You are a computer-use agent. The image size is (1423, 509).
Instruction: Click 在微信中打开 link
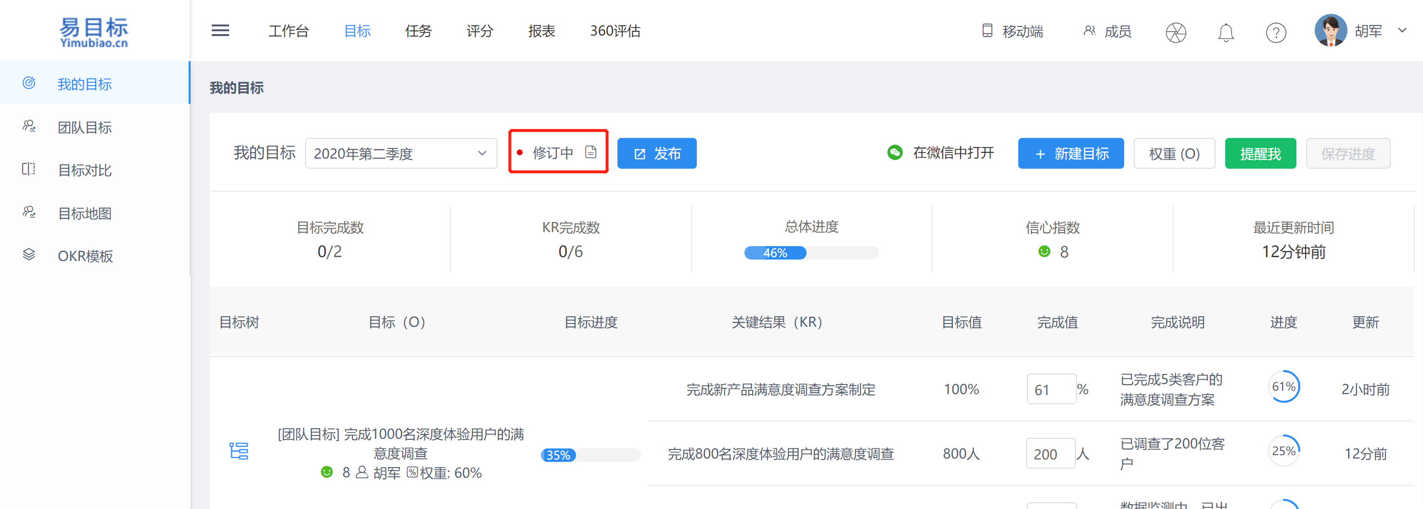pyautogui.click(x=953, y=152)
